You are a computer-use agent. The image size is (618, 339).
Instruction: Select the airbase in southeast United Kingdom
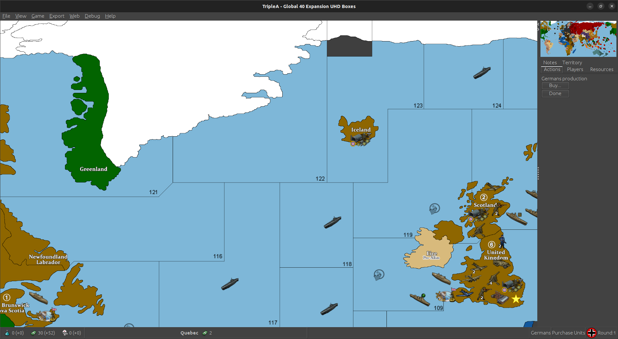pos(513,285)
